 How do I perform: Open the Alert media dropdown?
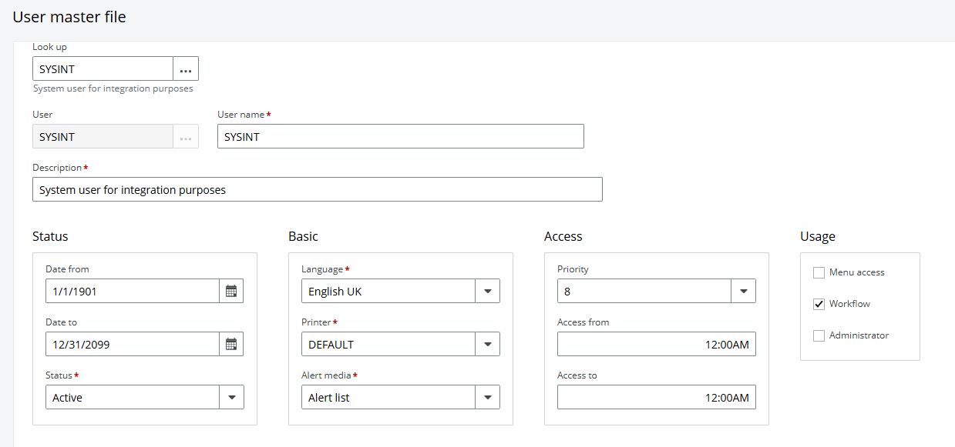click(x=488, y=397)
